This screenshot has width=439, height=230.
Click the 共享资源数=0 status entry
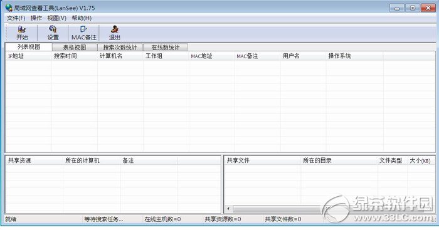pos(223,219)
